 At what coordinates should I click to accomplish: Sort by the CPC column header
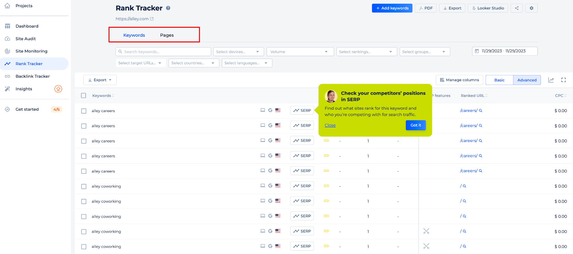561,95
